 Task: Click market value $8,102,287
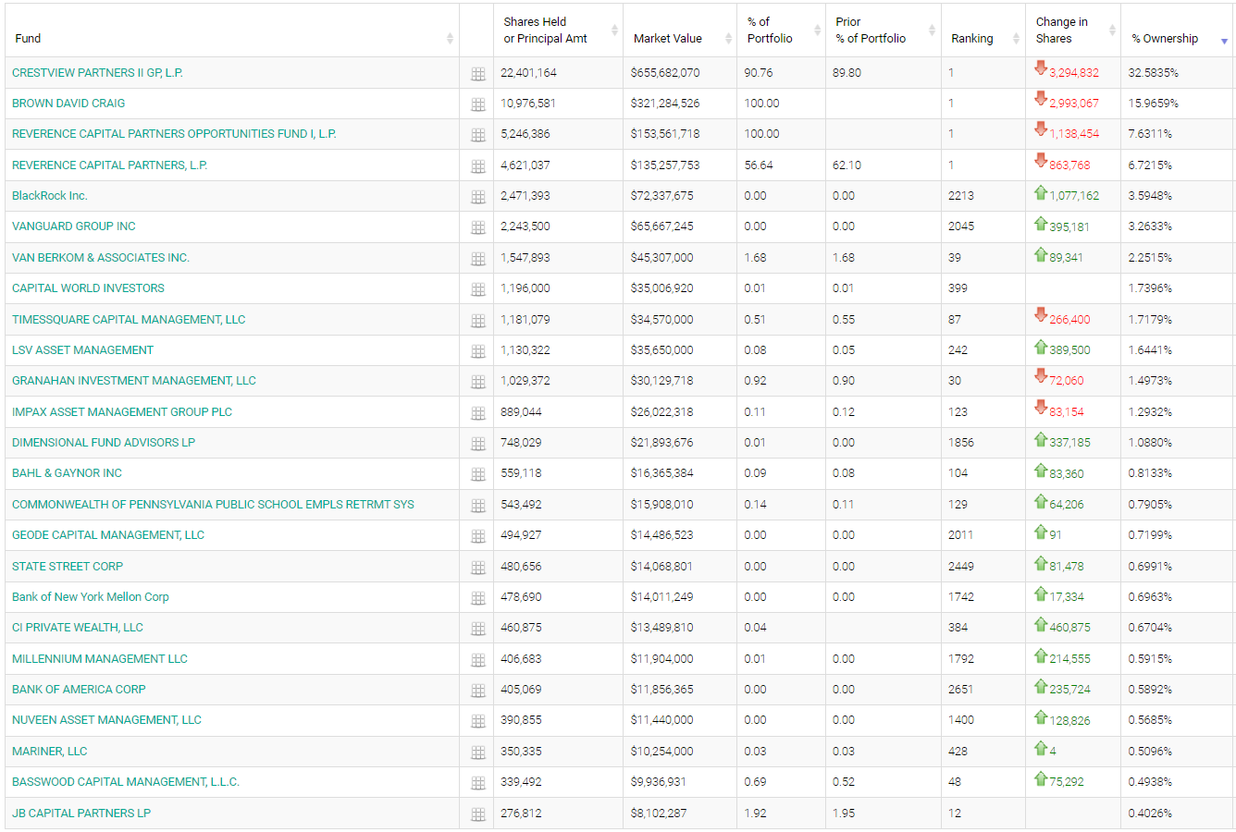[659, 814]
